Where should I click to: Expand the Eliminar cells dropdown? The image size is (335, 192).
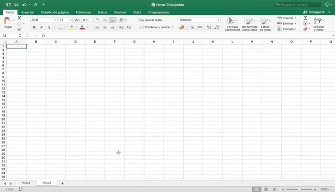tap(295, 24)
